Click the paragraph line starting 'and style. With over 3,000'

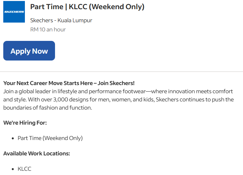118,99
